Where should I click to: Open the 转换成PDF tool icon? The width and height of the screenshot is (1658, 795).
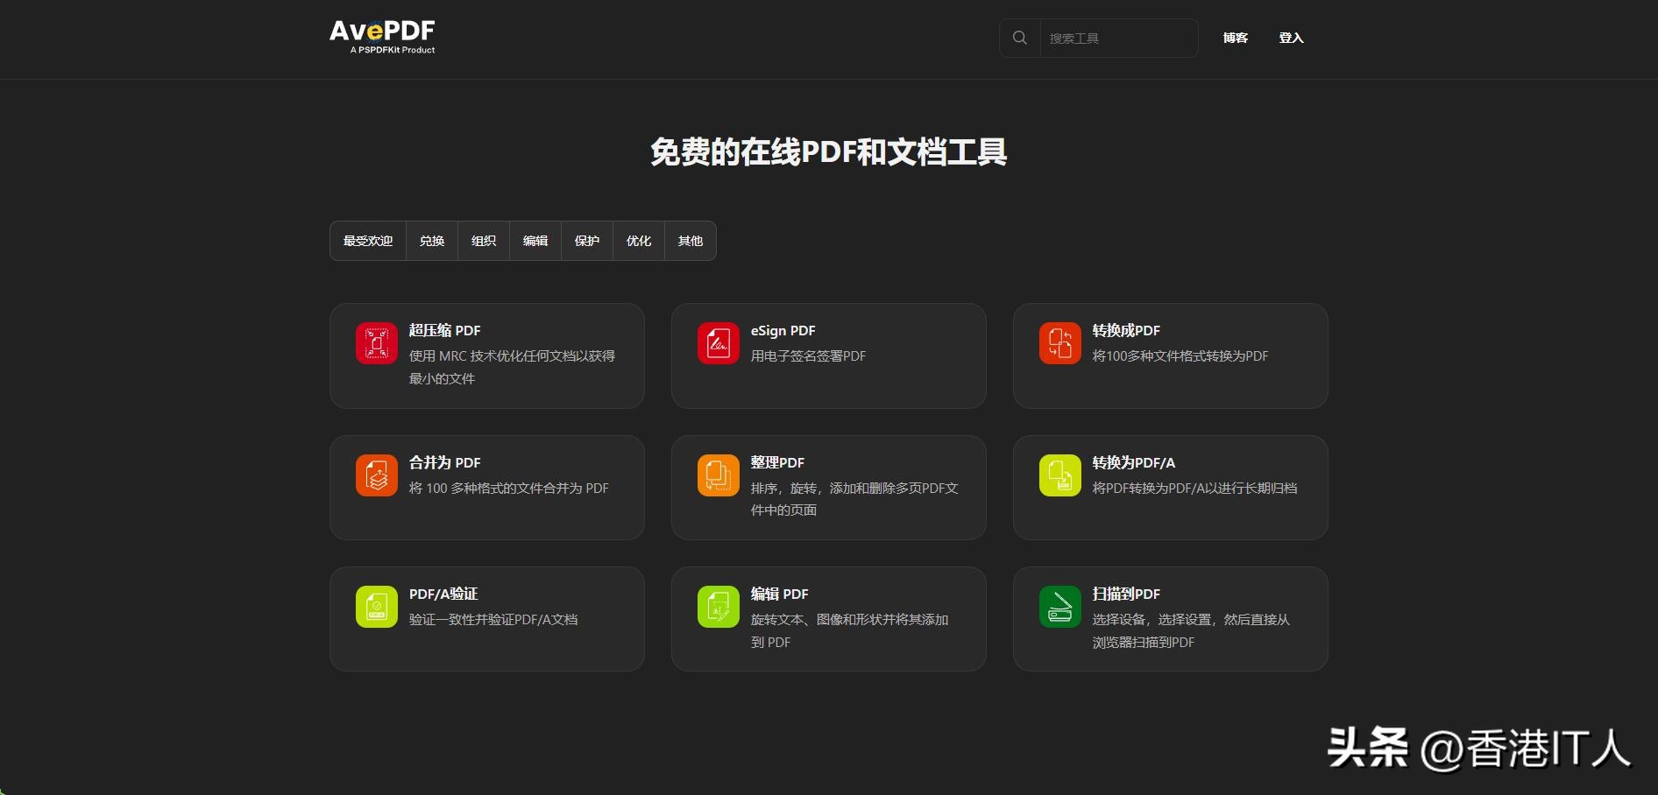click(1059, 342)
